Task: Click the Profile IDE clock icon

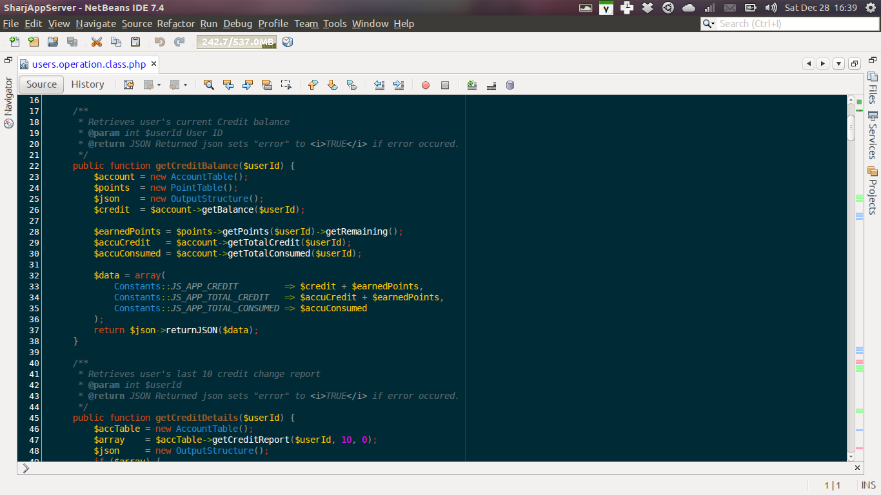Action: (x=288, y=42)
